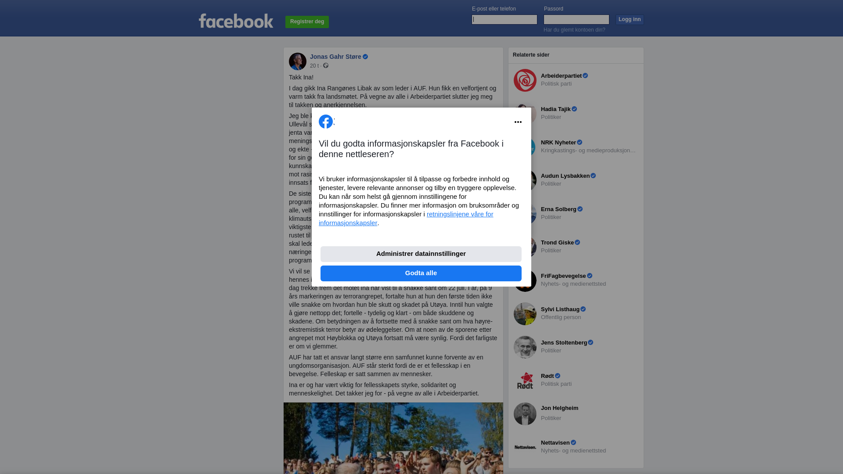Viewport: 843px width, 474px height.
Task: Open the cookie dialog three-dot menu
Action: pos(518,122)
